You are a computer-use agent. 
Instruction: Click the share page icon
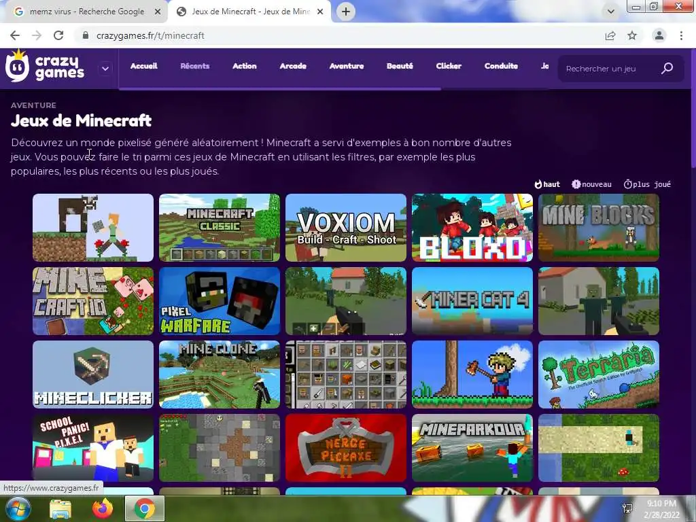click(610, 35)
